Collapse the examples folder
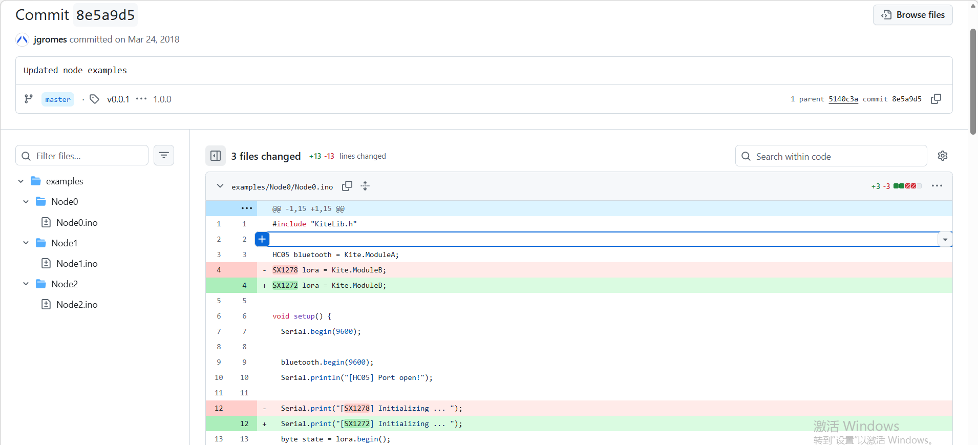 pyautogui.click(x=20, y=181)
